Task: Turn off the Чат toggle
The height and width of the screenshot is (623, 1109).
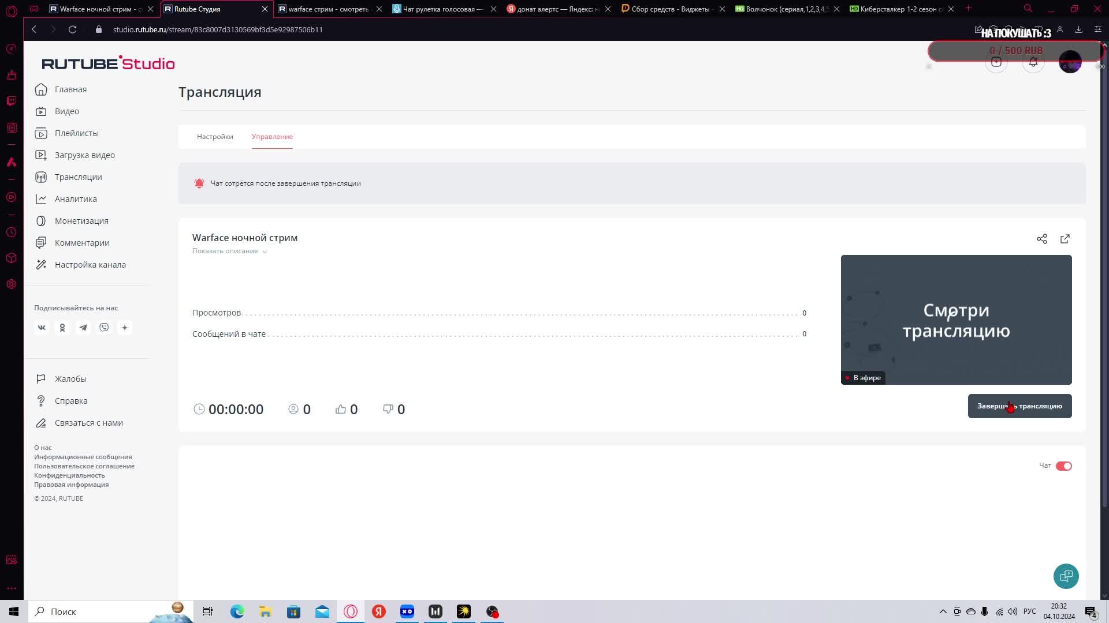Action: tap(1063, 466)
